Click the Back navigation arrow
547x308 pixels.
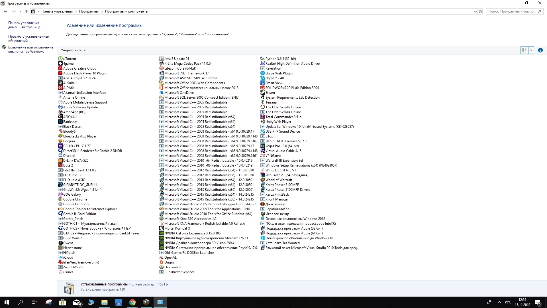[x=5, y=11]
